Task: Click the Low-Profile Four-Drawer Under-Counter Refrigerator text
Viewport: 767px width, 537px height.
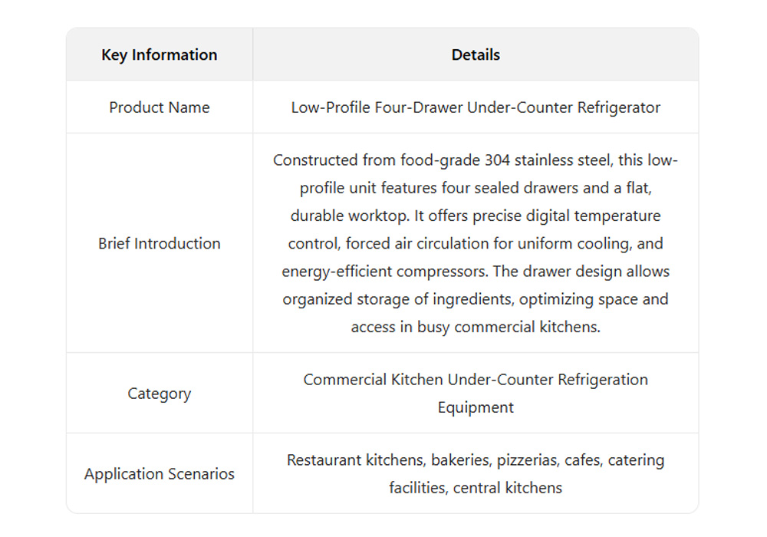Action: tap(476, 107)
